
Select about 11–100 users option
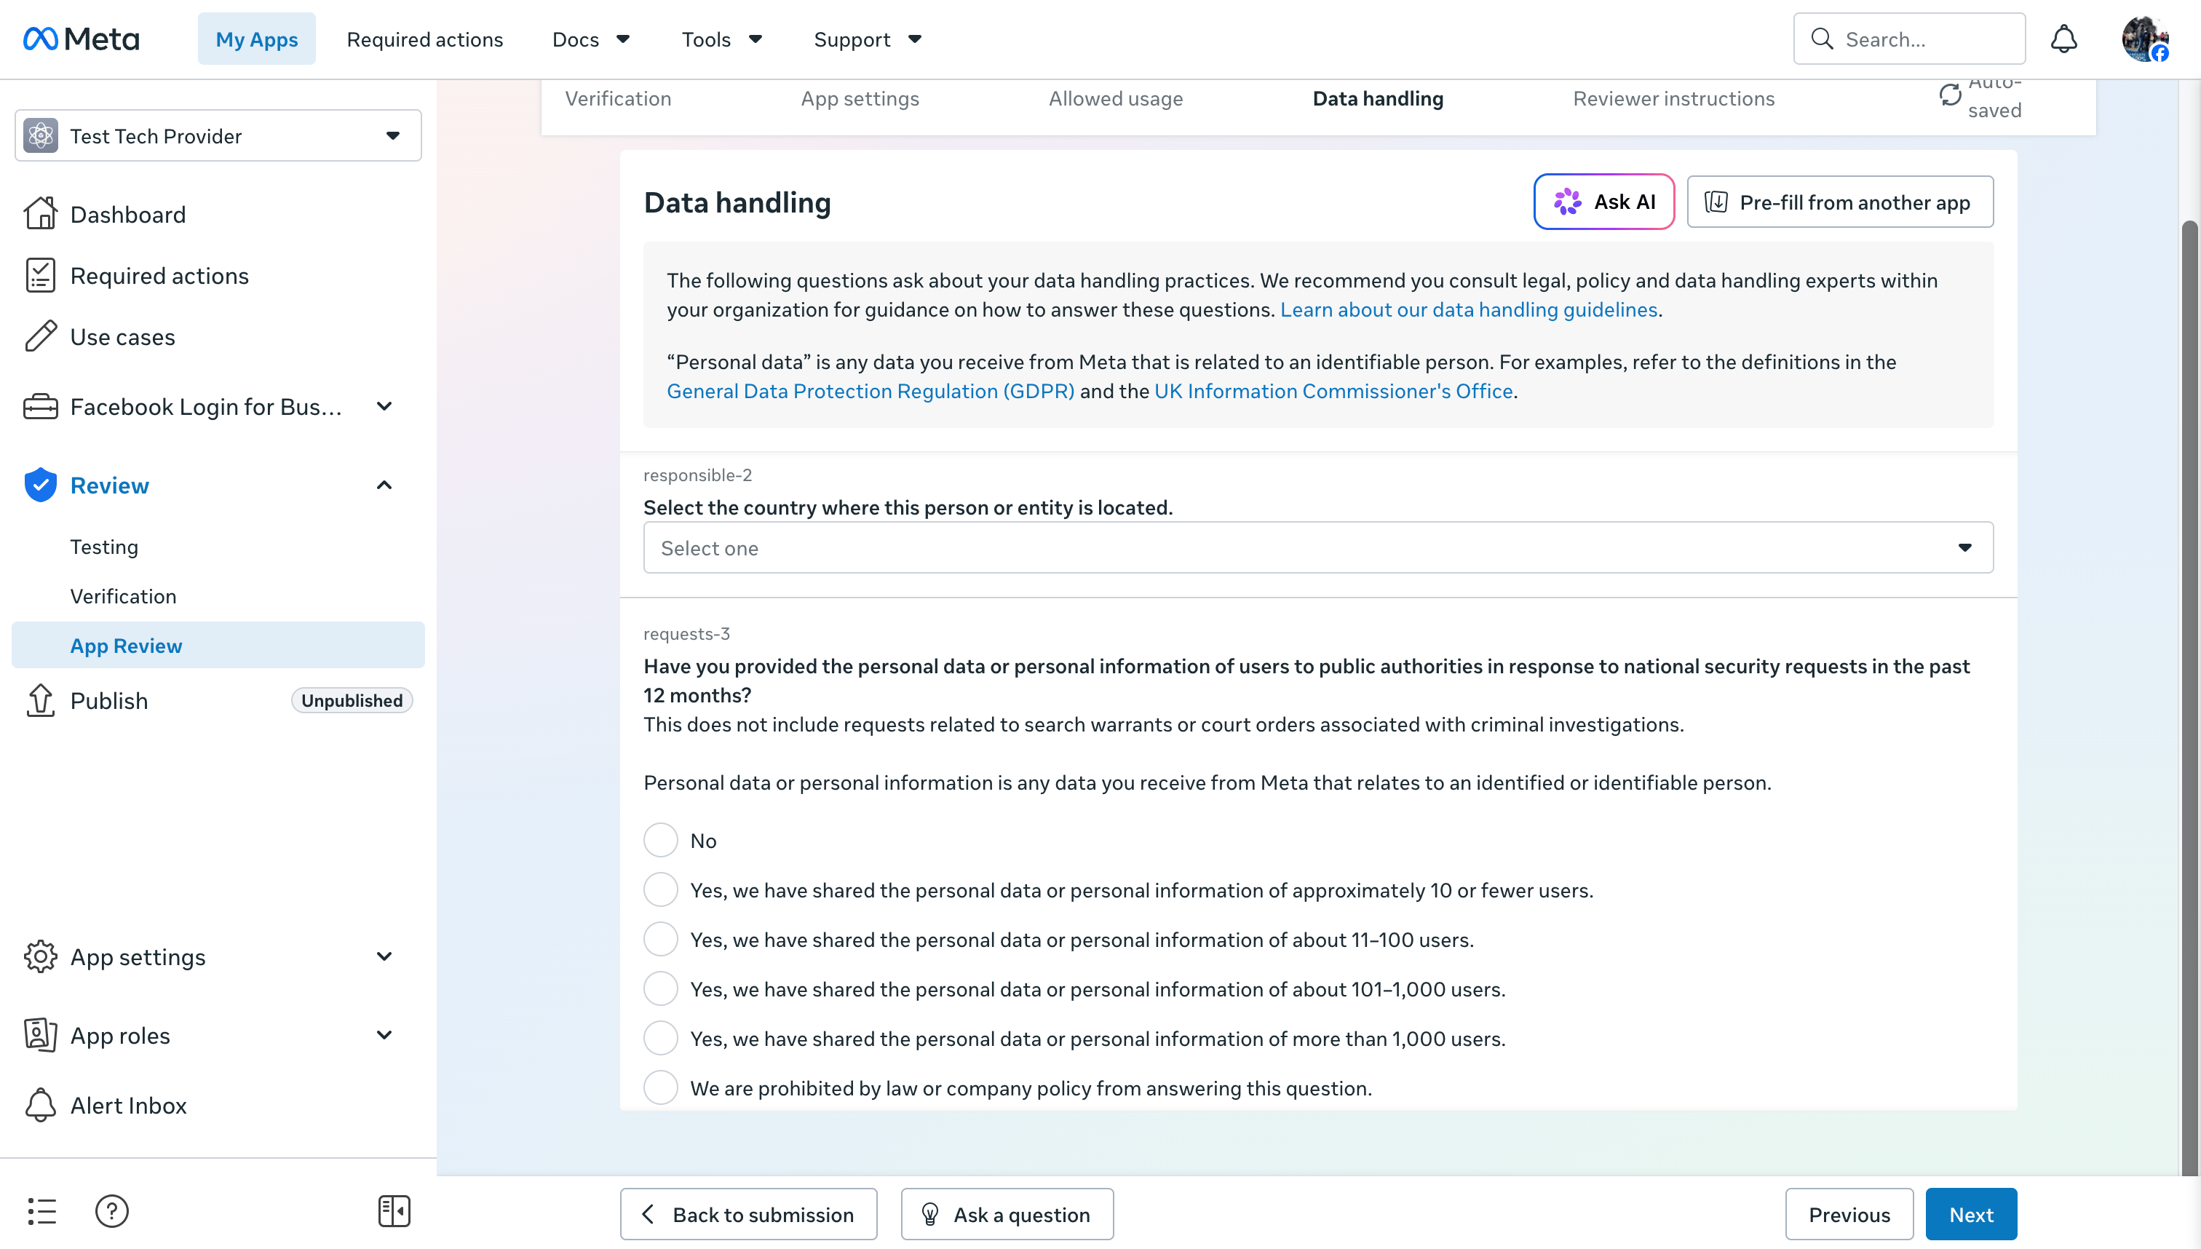click(660, 938)
